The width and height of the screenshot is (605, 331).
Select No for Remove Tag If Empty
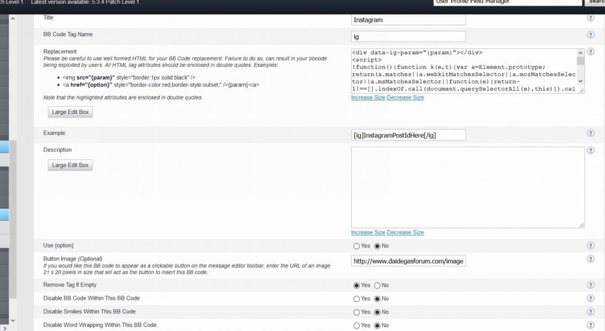(x=377, y=286)
